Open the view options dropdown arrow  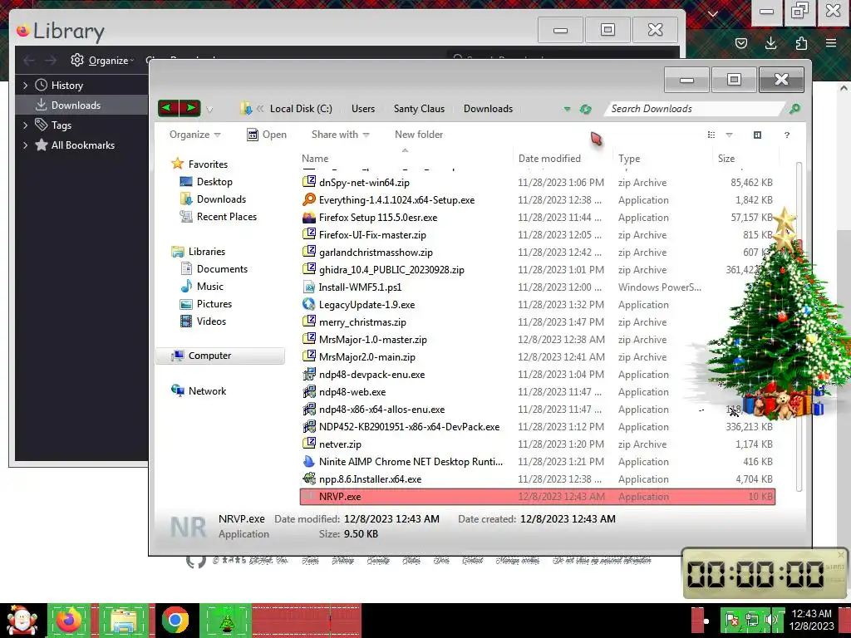coord(730,135)
